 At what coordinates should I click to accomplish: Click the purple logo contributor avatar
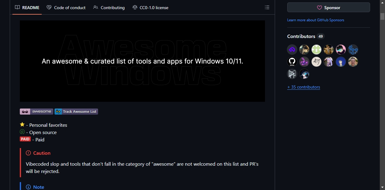pos(292,50)
